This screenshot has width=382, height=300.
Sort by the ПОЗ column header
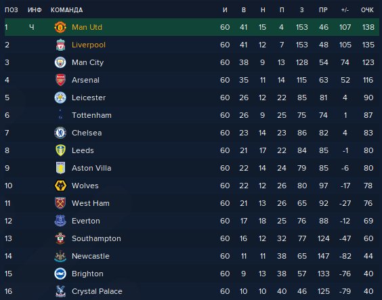[12, 10]
